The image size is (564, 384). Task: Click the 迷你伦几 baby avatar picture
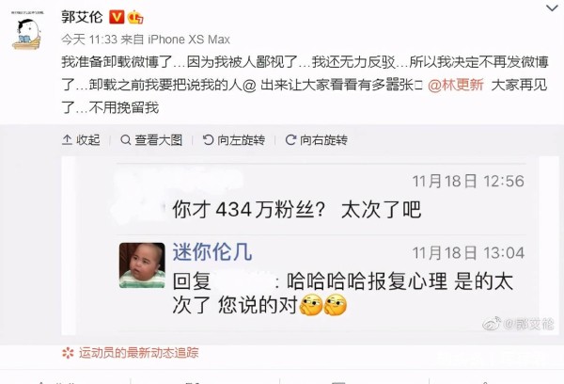coord(142,265)
